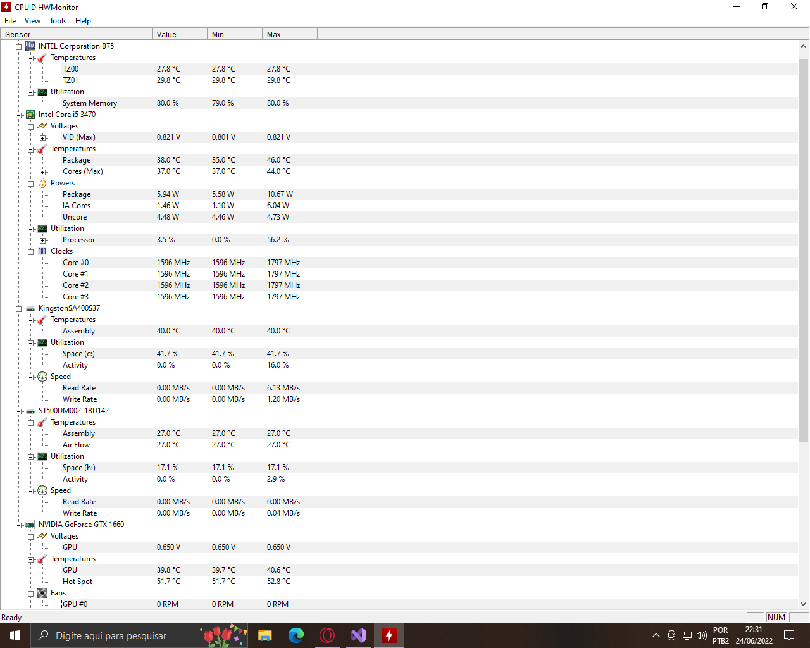Click the voltage icon under NVIDIA GeForce

(42, 536)
